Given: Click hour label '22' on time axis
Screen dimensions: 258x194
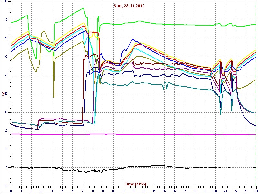Looking at the screenshot, I should click(236, 191).
